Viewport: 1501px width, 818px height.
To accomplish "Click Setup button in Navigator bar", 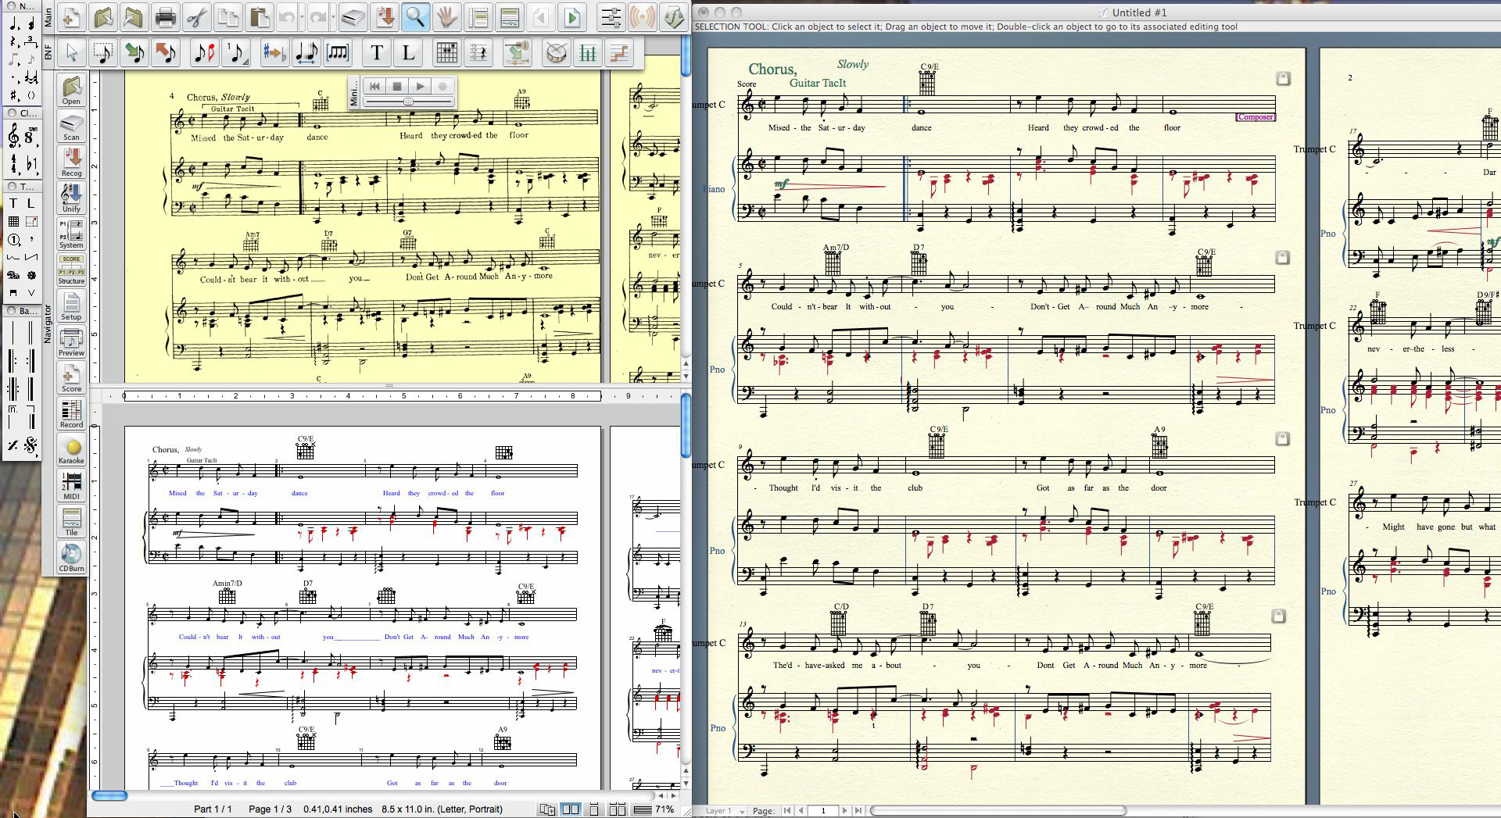I will (x=71, y=306).
